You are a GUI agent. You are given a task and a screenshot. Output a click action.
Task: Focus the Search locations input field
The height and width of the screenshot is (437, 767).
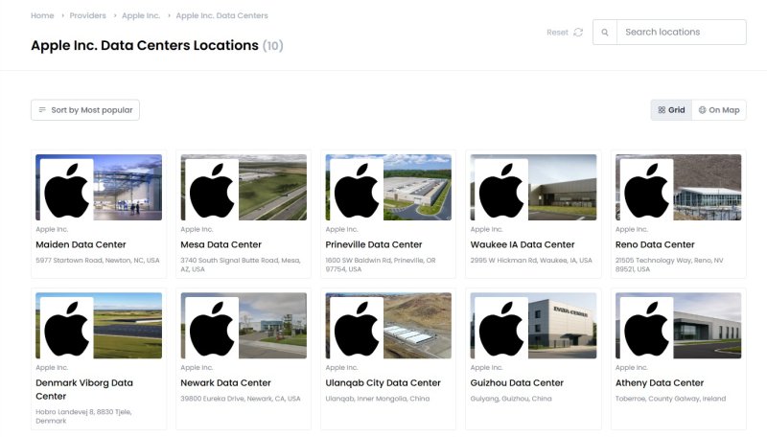[x=681, y=33]
